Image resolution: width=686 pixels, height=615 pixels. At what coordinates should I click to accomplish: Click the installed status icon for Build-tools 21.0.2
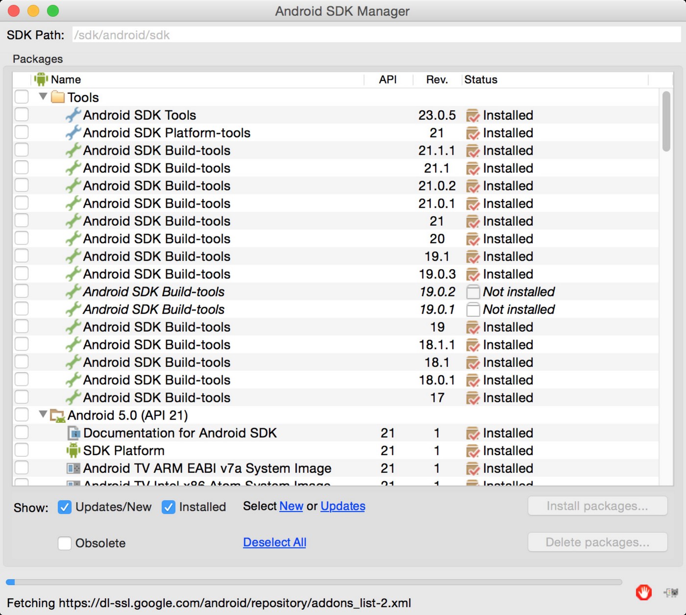(x=473, y=186)
